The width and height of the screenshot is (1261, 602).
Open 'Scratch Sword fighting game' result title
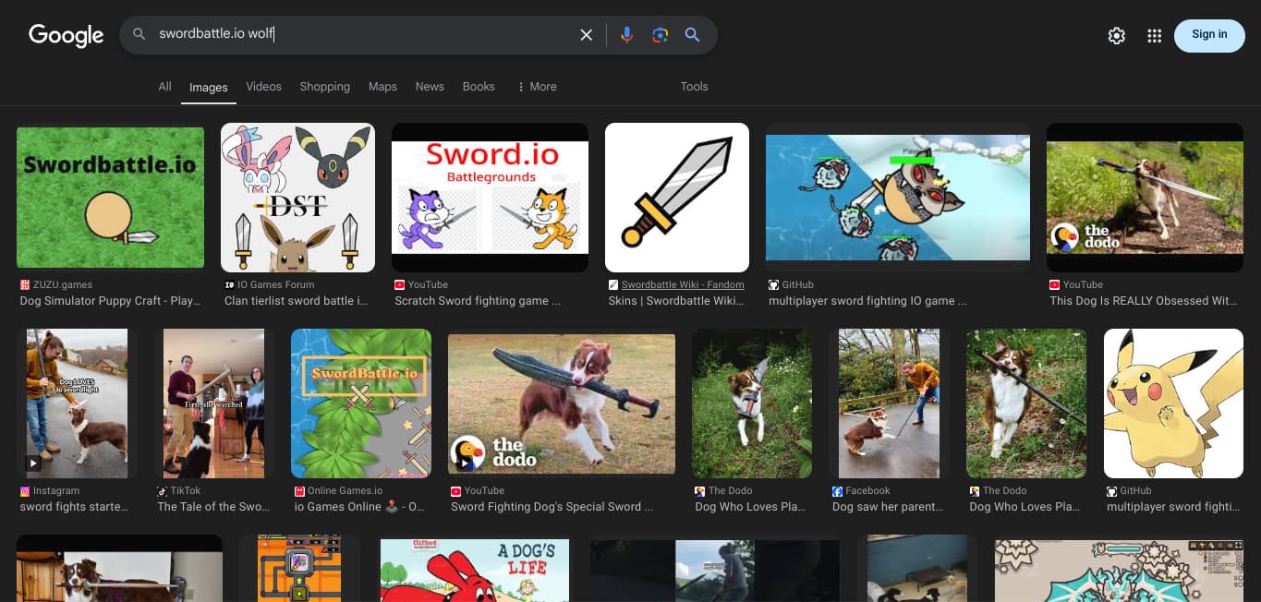(478, 301)
